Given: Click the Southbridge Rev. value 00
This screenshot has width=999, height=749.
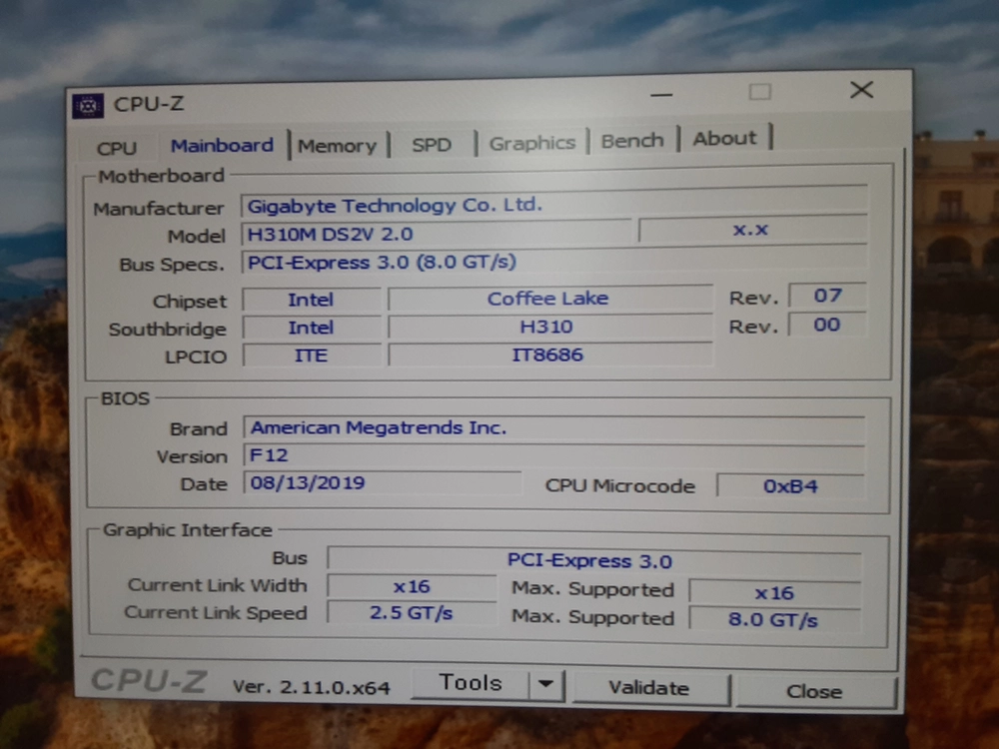Looking at the screenshot, I should pos(827,325).
